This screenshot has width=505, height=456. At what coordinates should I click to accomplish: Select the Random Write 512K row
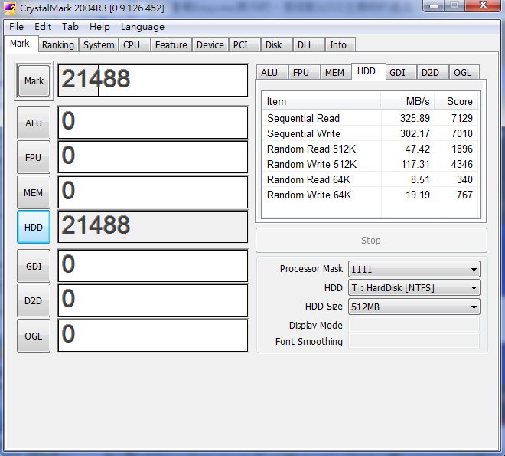[x=370, y=164]
